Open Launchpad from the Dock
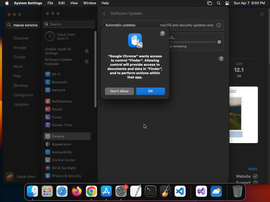270x202 pixels. 47,191
